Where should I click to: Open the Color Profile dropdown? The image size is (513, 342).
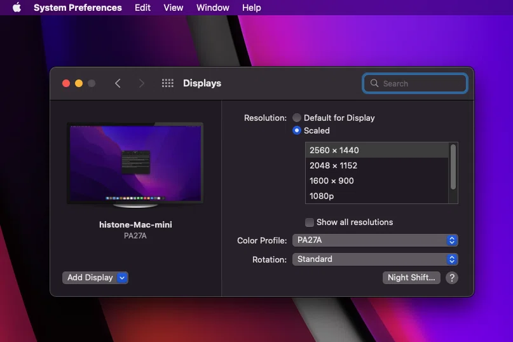point(375,240)
